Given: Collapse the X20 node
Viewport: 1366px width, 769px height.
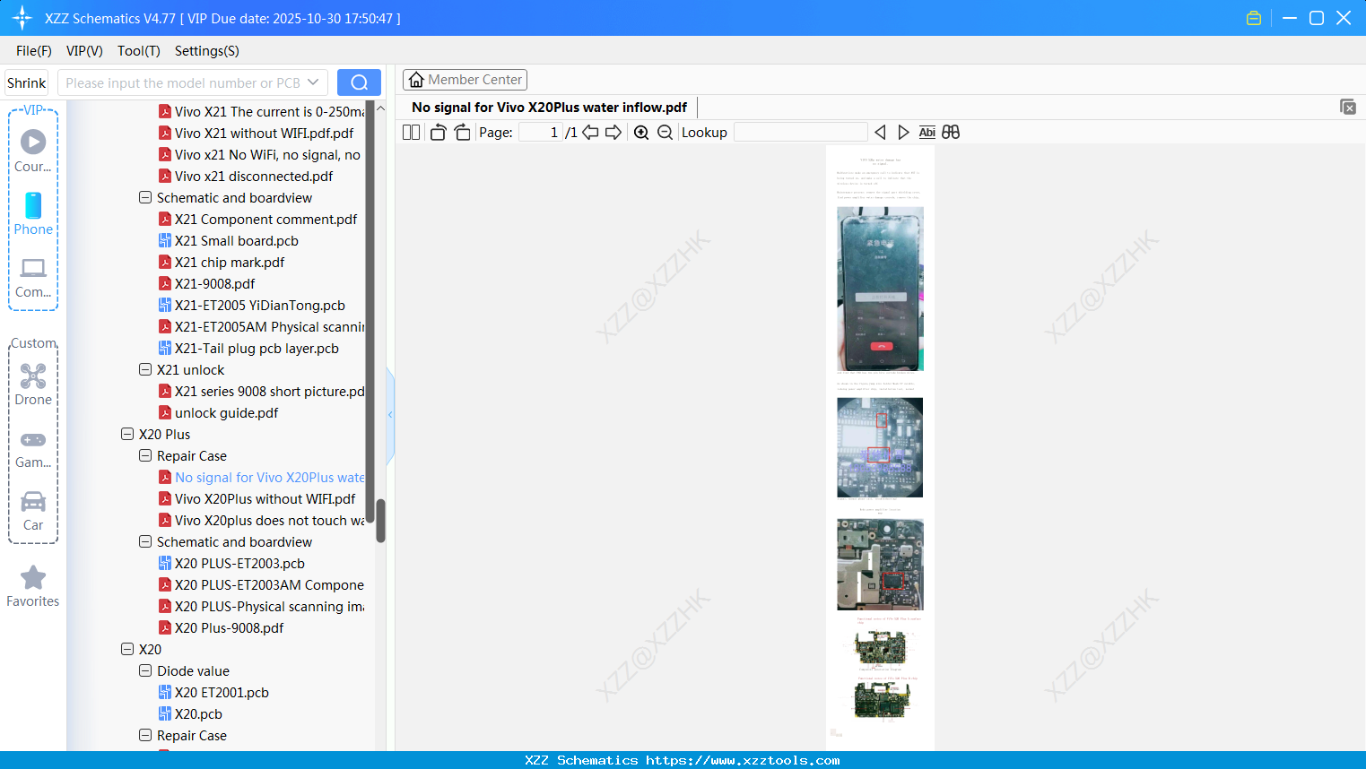Looking at the screenshot, I should [127, 649].
